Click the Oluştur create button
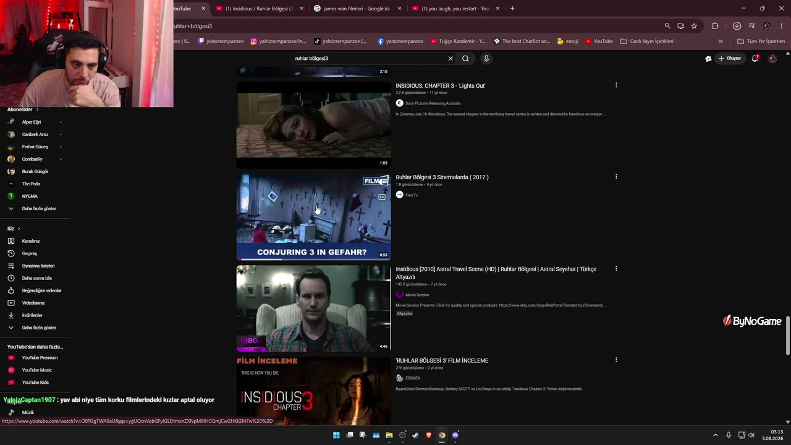Screen dimensions: 791x445 pyautogui.click(x=730, y=59)
